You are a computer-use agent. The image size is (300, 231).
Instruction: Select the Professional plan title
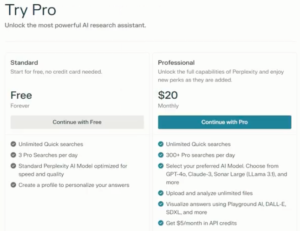tap(176, 62)
